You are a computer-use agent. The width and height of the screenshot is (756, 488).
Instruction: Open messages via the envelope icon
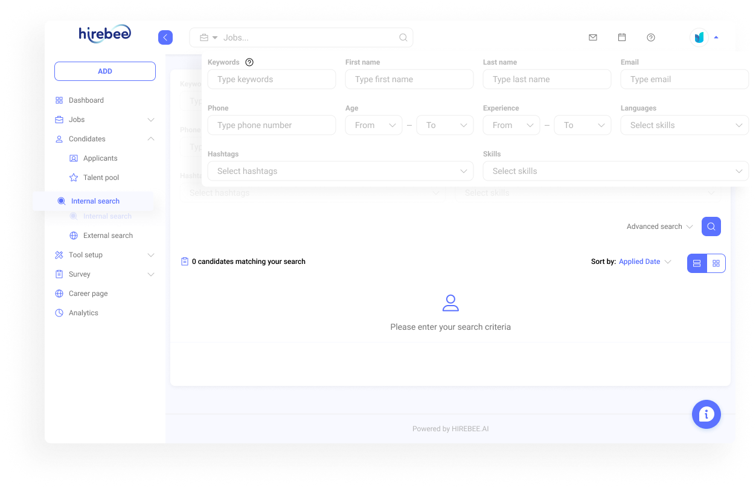click(x=593, y=37)
